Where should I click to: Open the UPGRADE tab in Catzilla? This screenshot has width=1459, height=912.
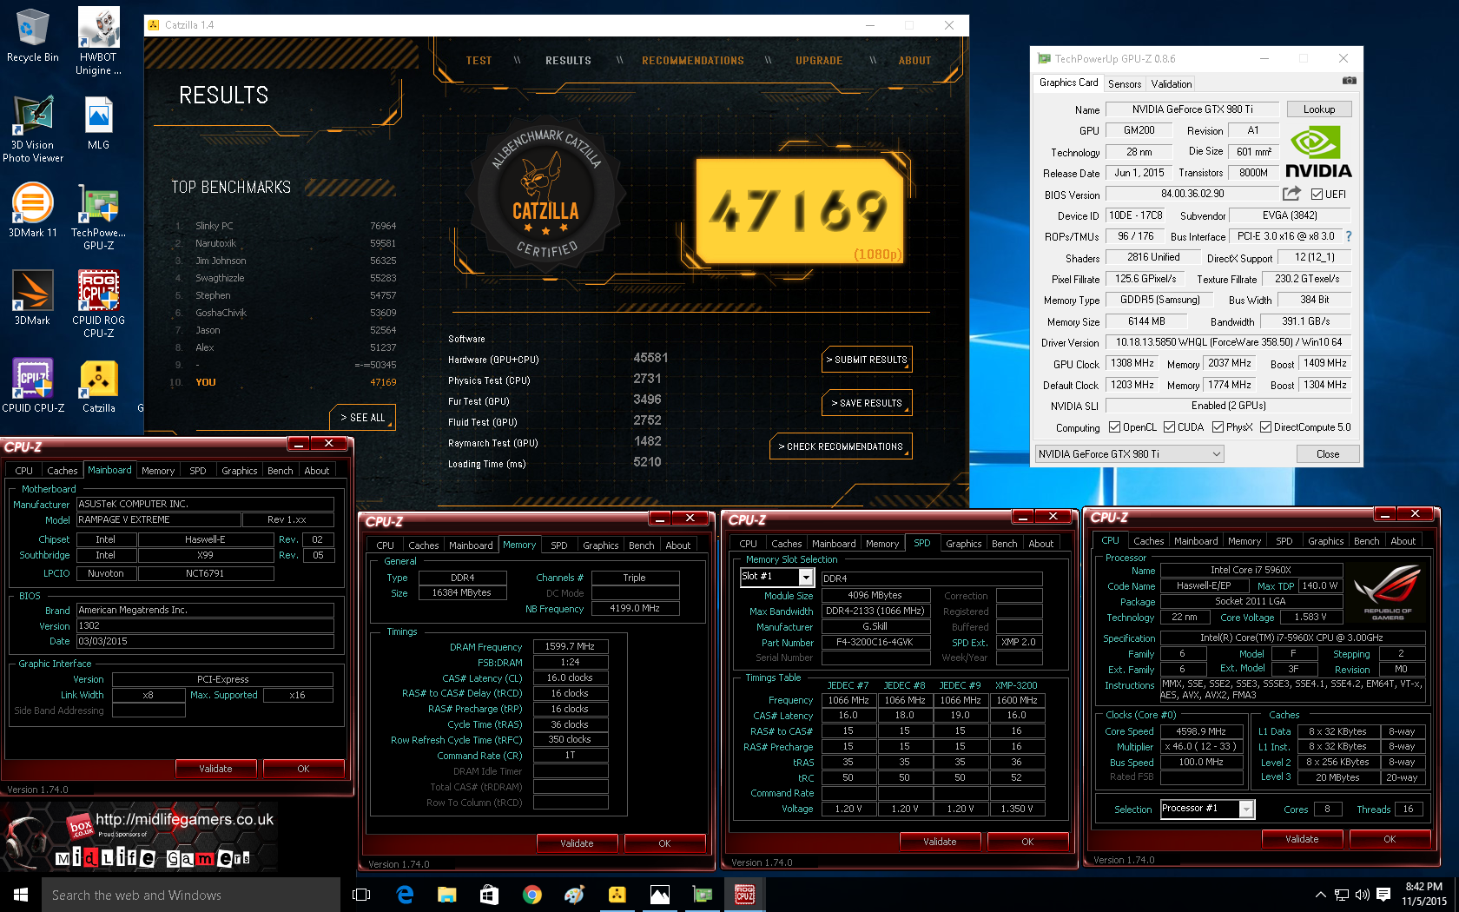pos(819,61)
